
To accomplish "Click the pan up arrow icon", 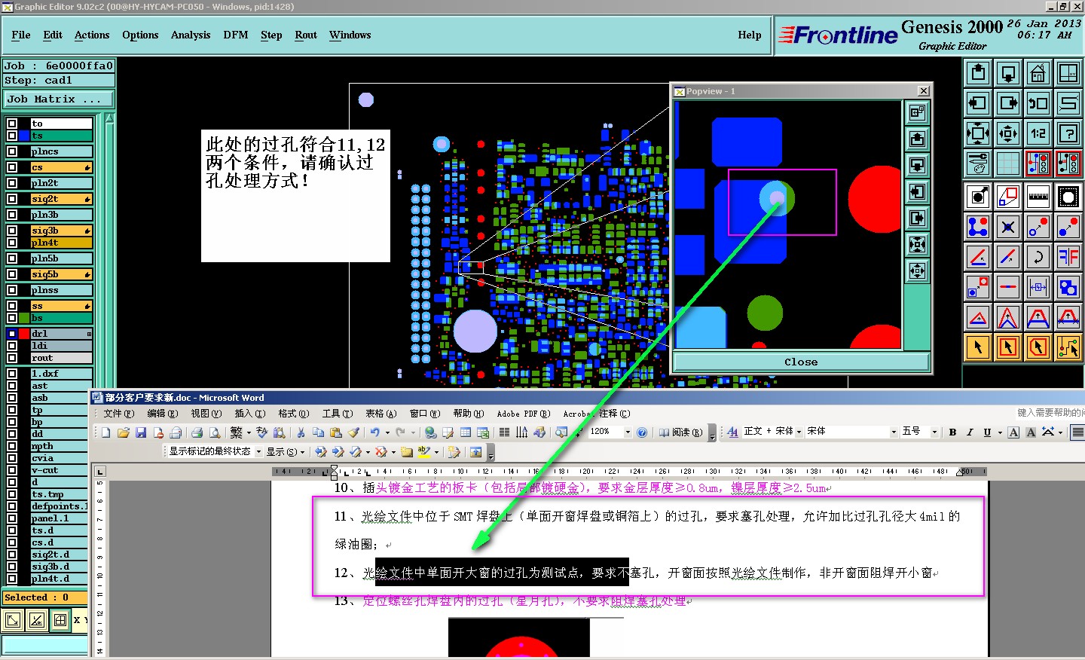I will (x=978, y=73).
